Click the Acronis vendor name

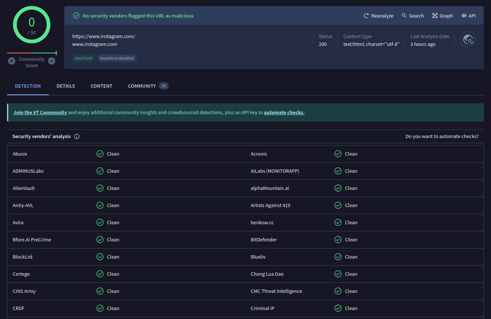tap(259, 154)
